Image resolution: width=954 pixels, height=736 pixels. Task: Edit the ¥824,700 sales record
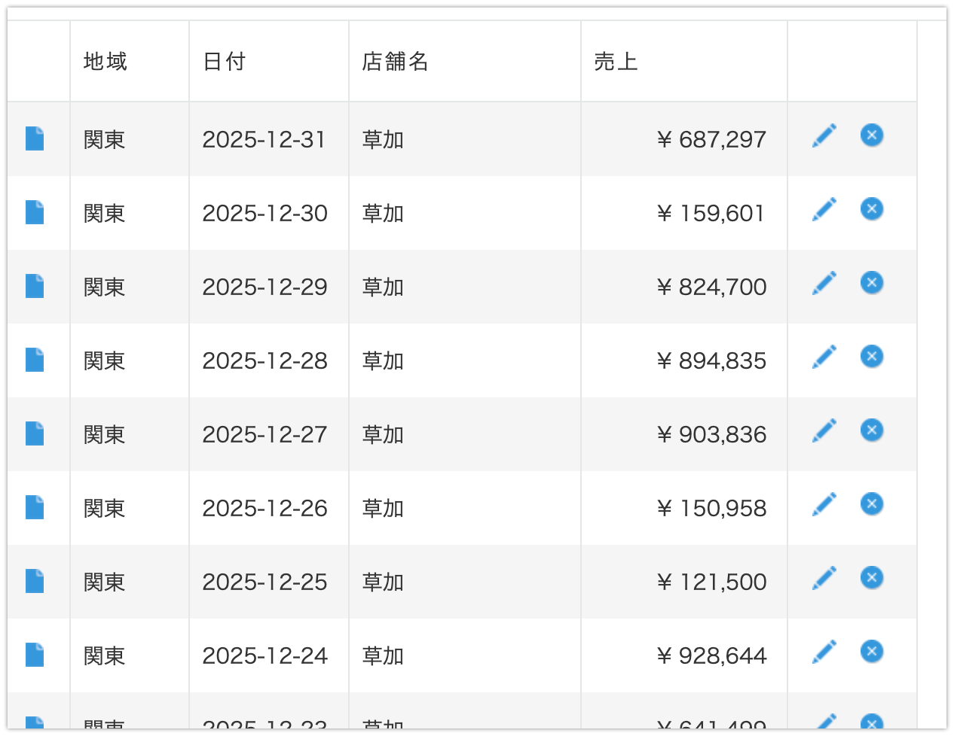[x=824, y=283]
